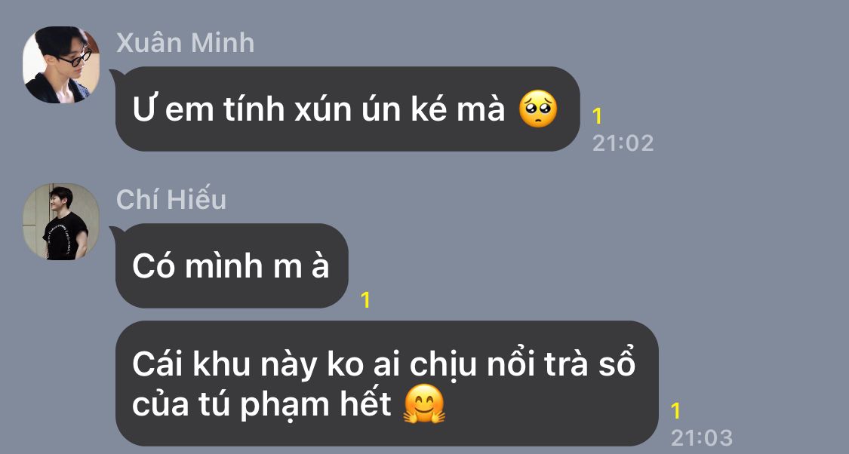Image resolution: width=849 pixels, height=454 pixels.
Task: Click the Chí Hiếu sender name
Action: (171, 199)
